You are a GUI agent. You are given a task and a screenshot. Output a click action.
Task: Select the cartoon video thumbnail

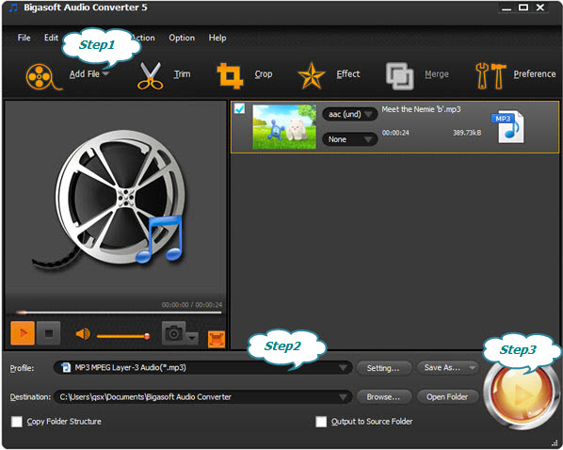click(284, 127)
